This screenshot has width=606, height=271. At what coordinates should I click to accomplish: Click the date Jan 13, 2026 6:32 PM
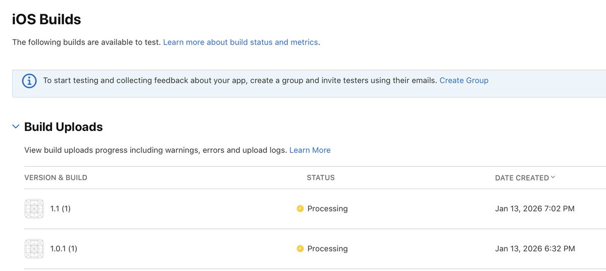tap(535, 249)
